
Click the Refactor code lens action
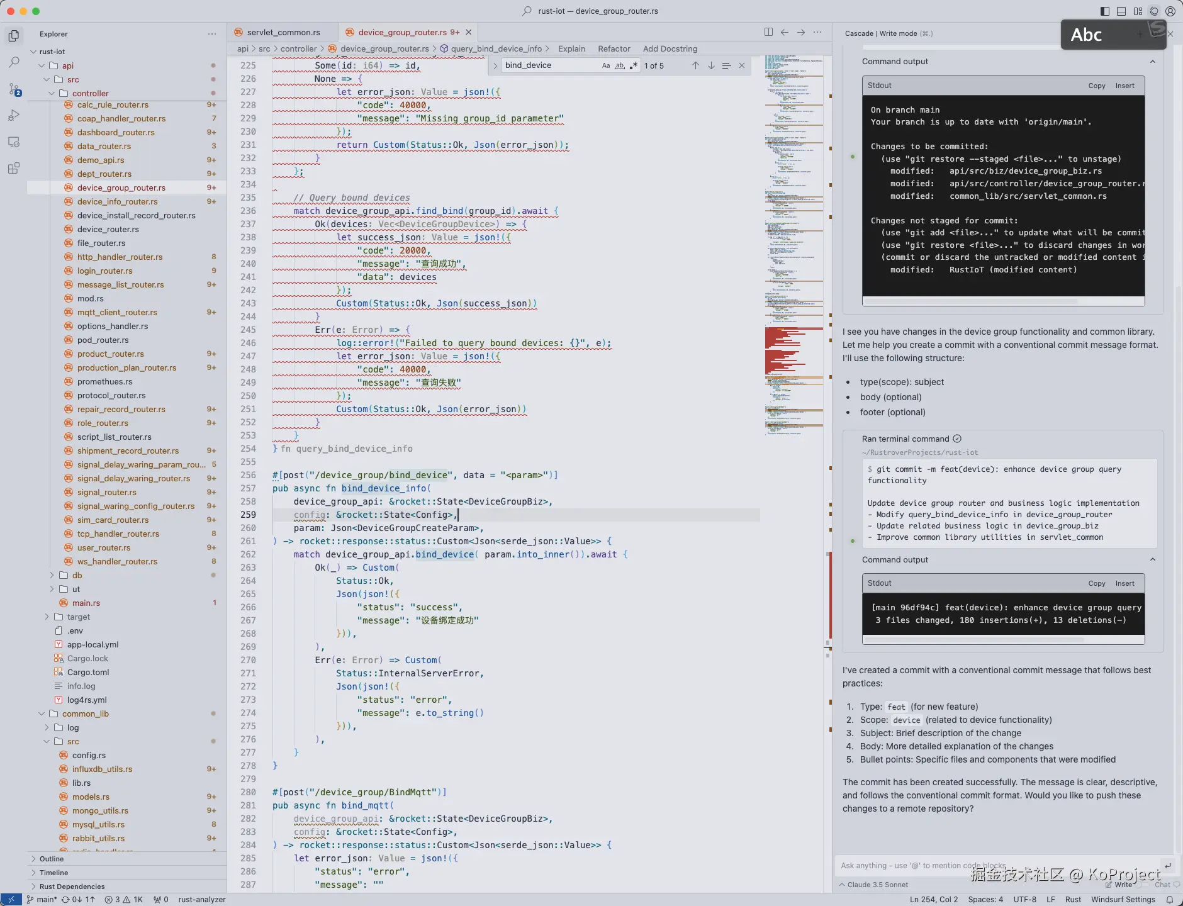point(614,48)
